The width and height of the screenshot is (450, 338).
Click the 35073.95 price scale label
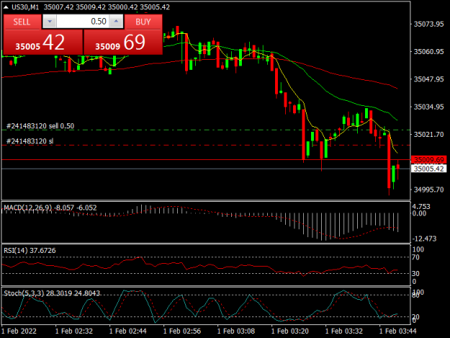[428, 24]
